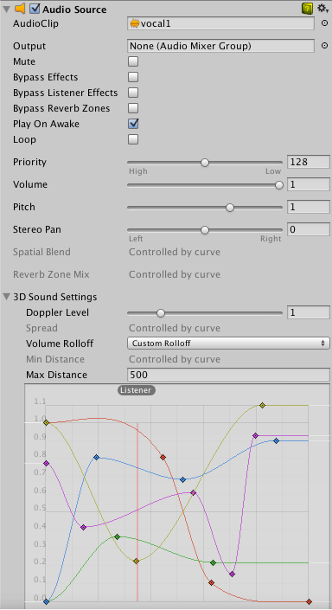This screenshot has height=610, width=332.
Task: Select the yellow curve key at 1.0
Action: [x=47, y=422]
